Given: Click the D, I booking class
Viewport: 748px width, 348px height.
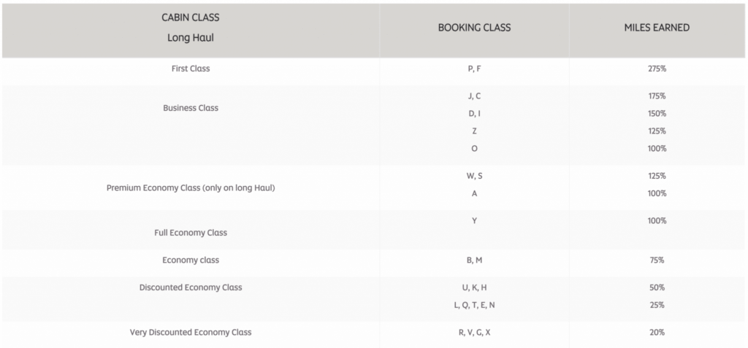Looking at the screenshot, I should click(474, 113).
